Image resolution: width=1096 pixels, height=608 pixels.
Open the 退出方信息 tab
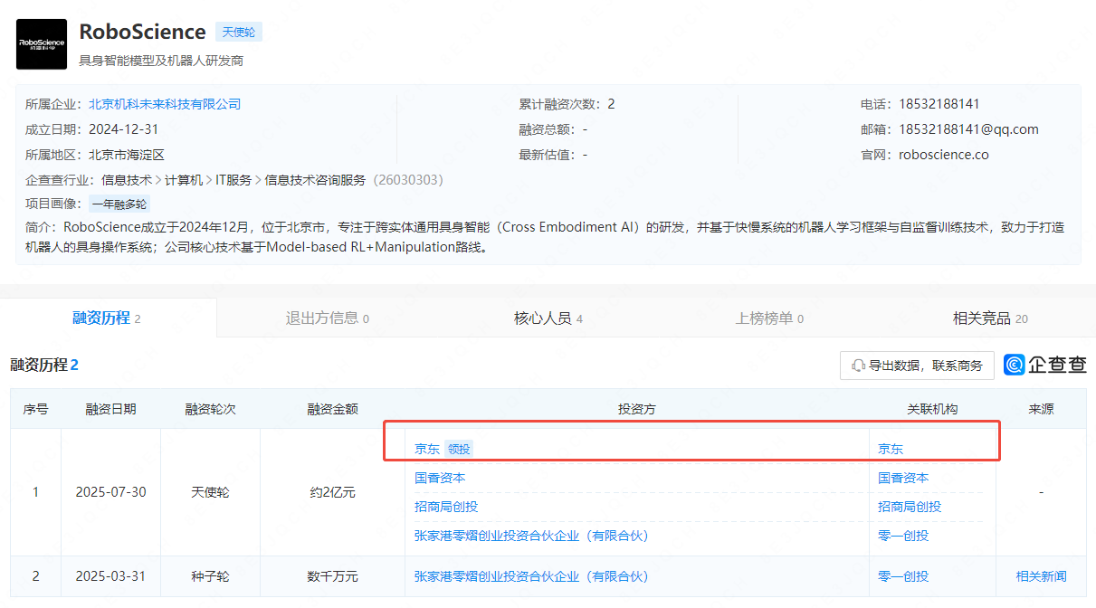click(328, 318)
